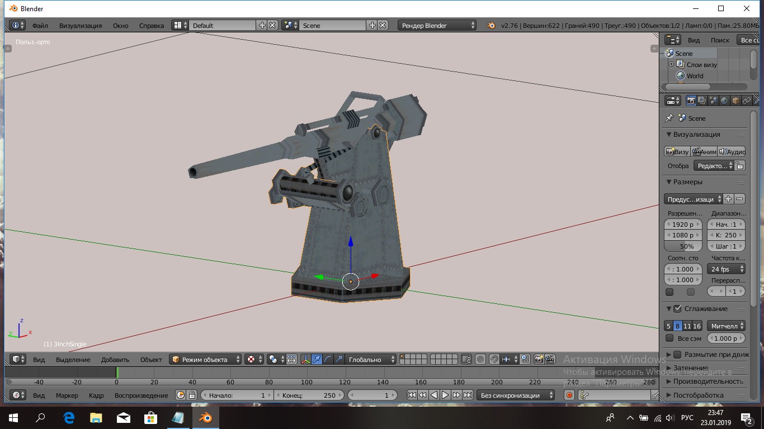Open the Добавить menu in 3D view header
Screen dimensions: 764x429
coord(115,360)
